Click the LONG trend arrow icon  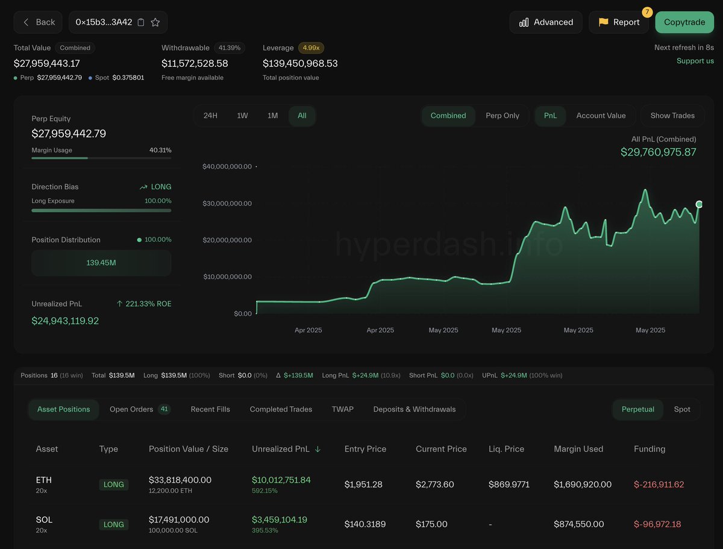pyautogui.click(x=143, y=187)
